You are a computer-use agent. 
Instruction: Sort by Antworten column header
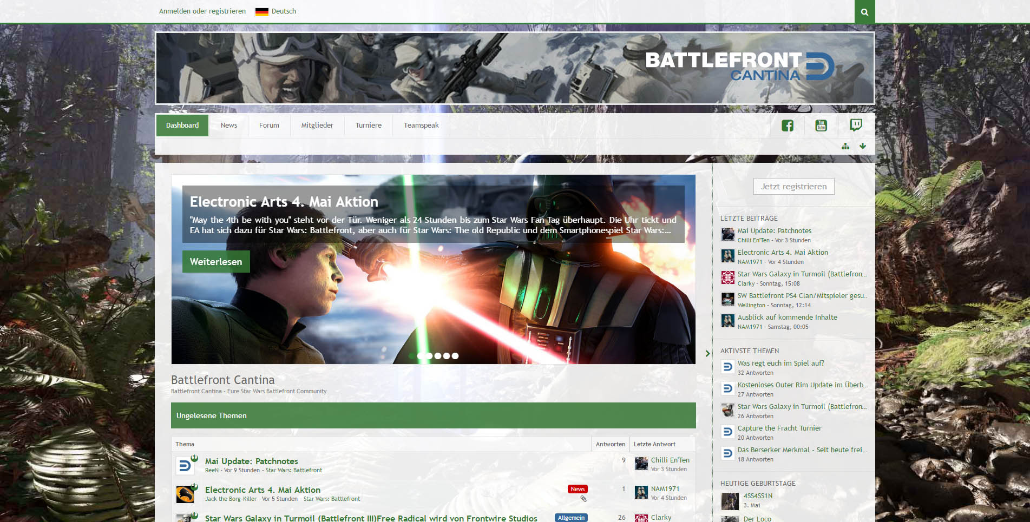[x=611, y=444]
